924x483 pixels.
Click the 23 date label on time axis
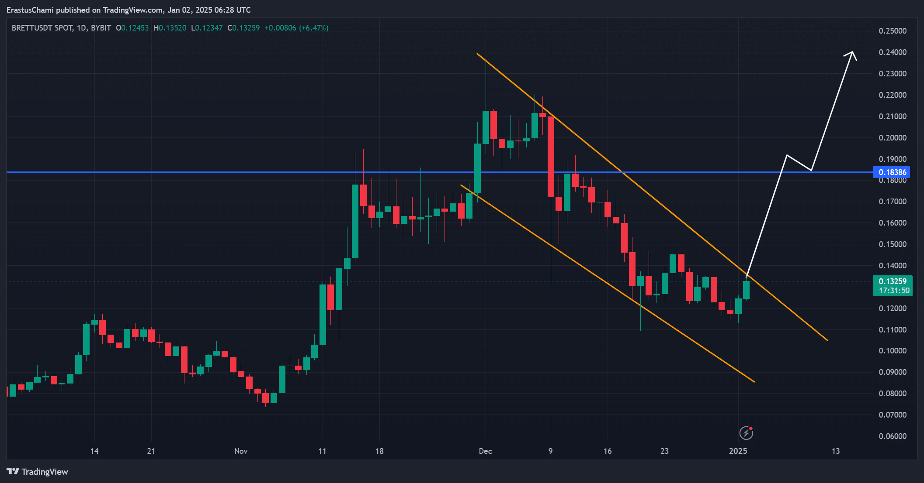click(x=664, y=451)
